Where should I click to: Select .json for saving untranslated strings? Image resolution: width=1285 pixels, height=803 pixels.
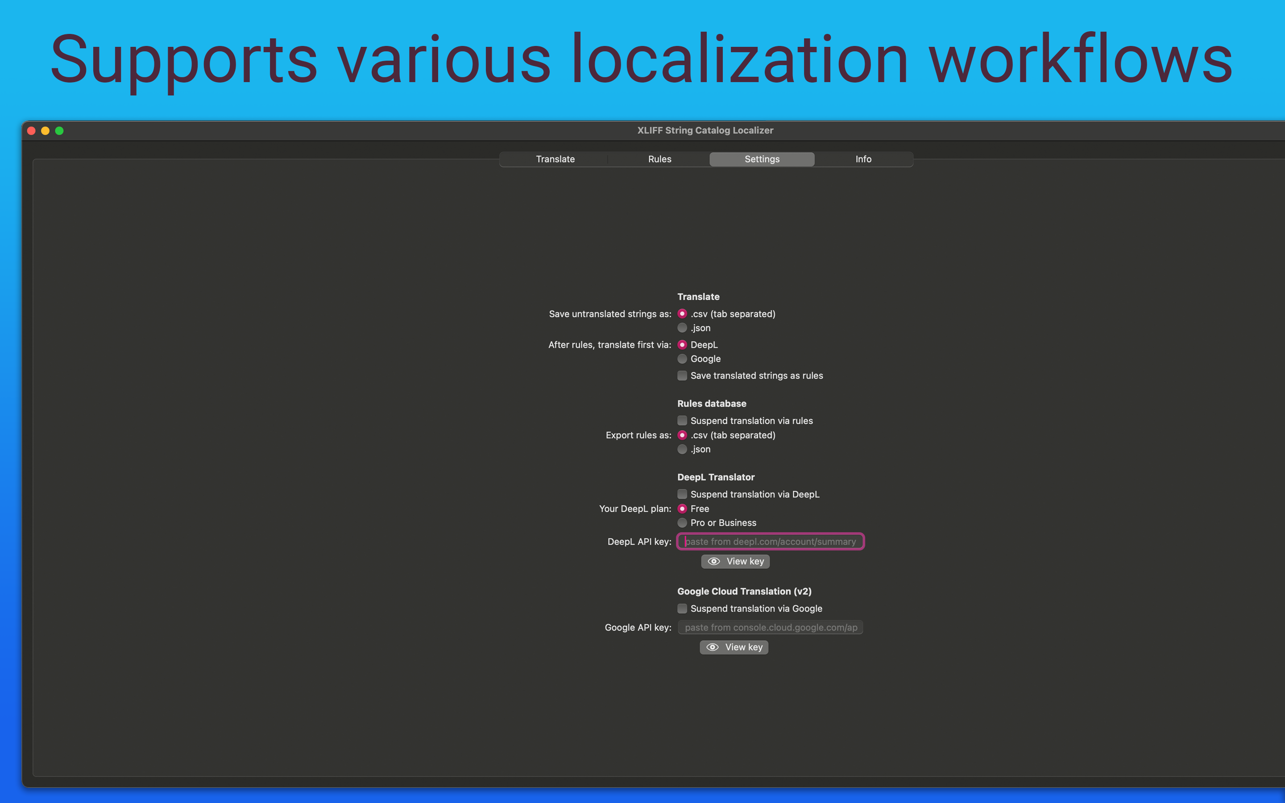(682, 328)
